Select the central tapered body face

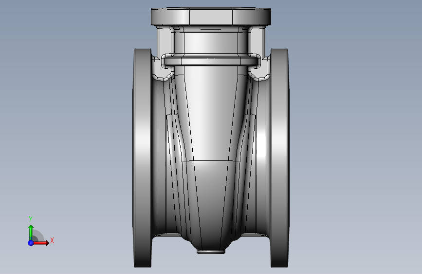point(211,113)
